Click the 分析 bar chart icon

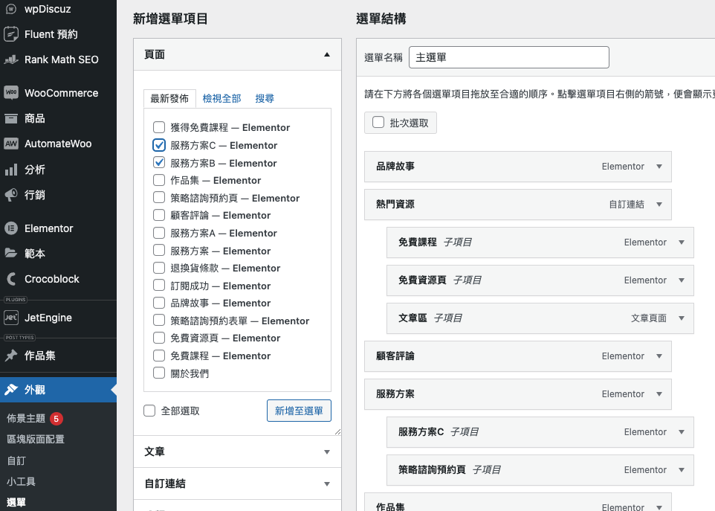pos(11,170)
